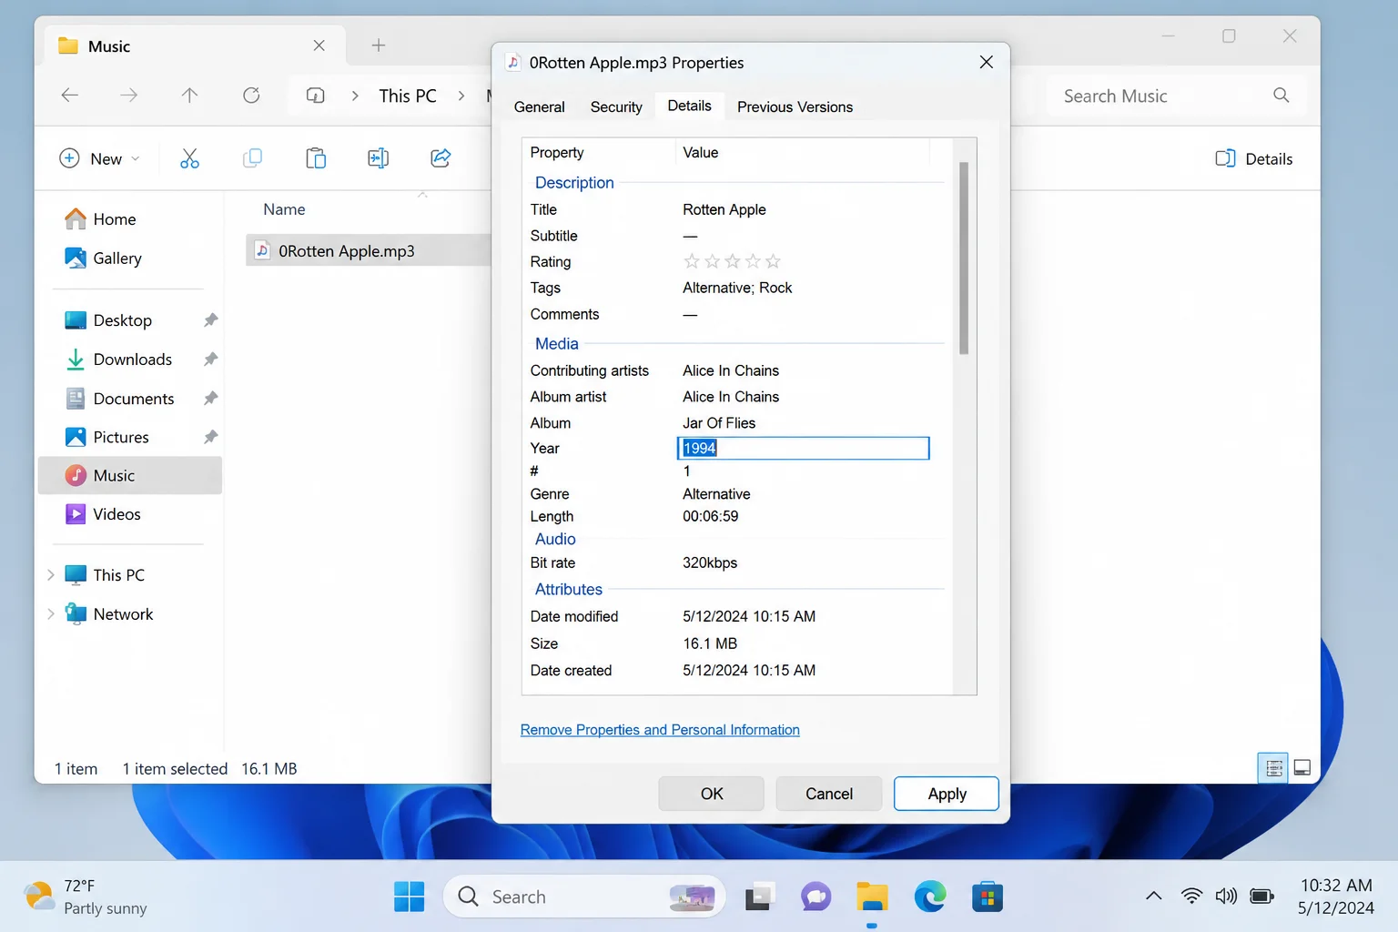The image size is (1398, 932).
Task: Click the third rating star
Action: 733,261
